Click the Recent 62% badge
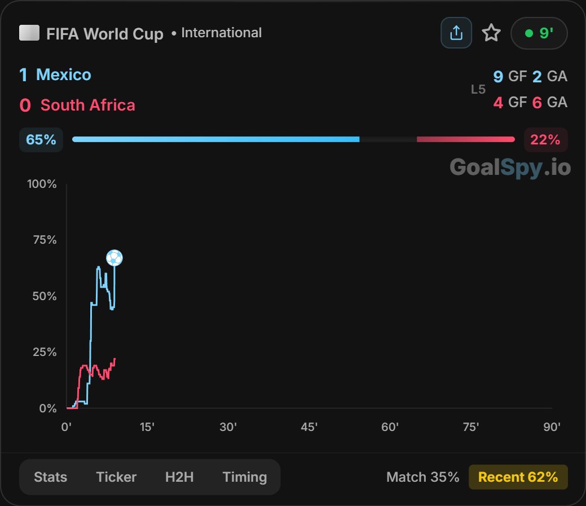 tap(518, 477)
